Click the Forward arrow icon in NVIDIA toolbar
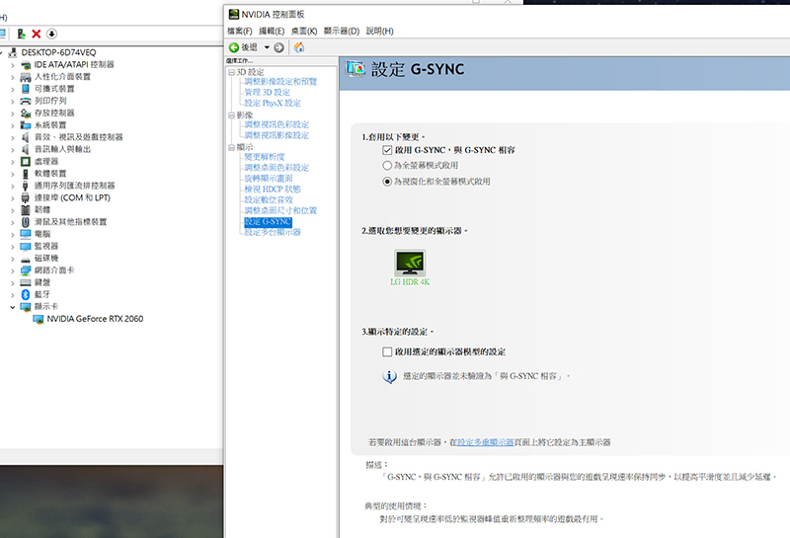The width and height of the screenshot is (790, 538). tap(278, 47)
